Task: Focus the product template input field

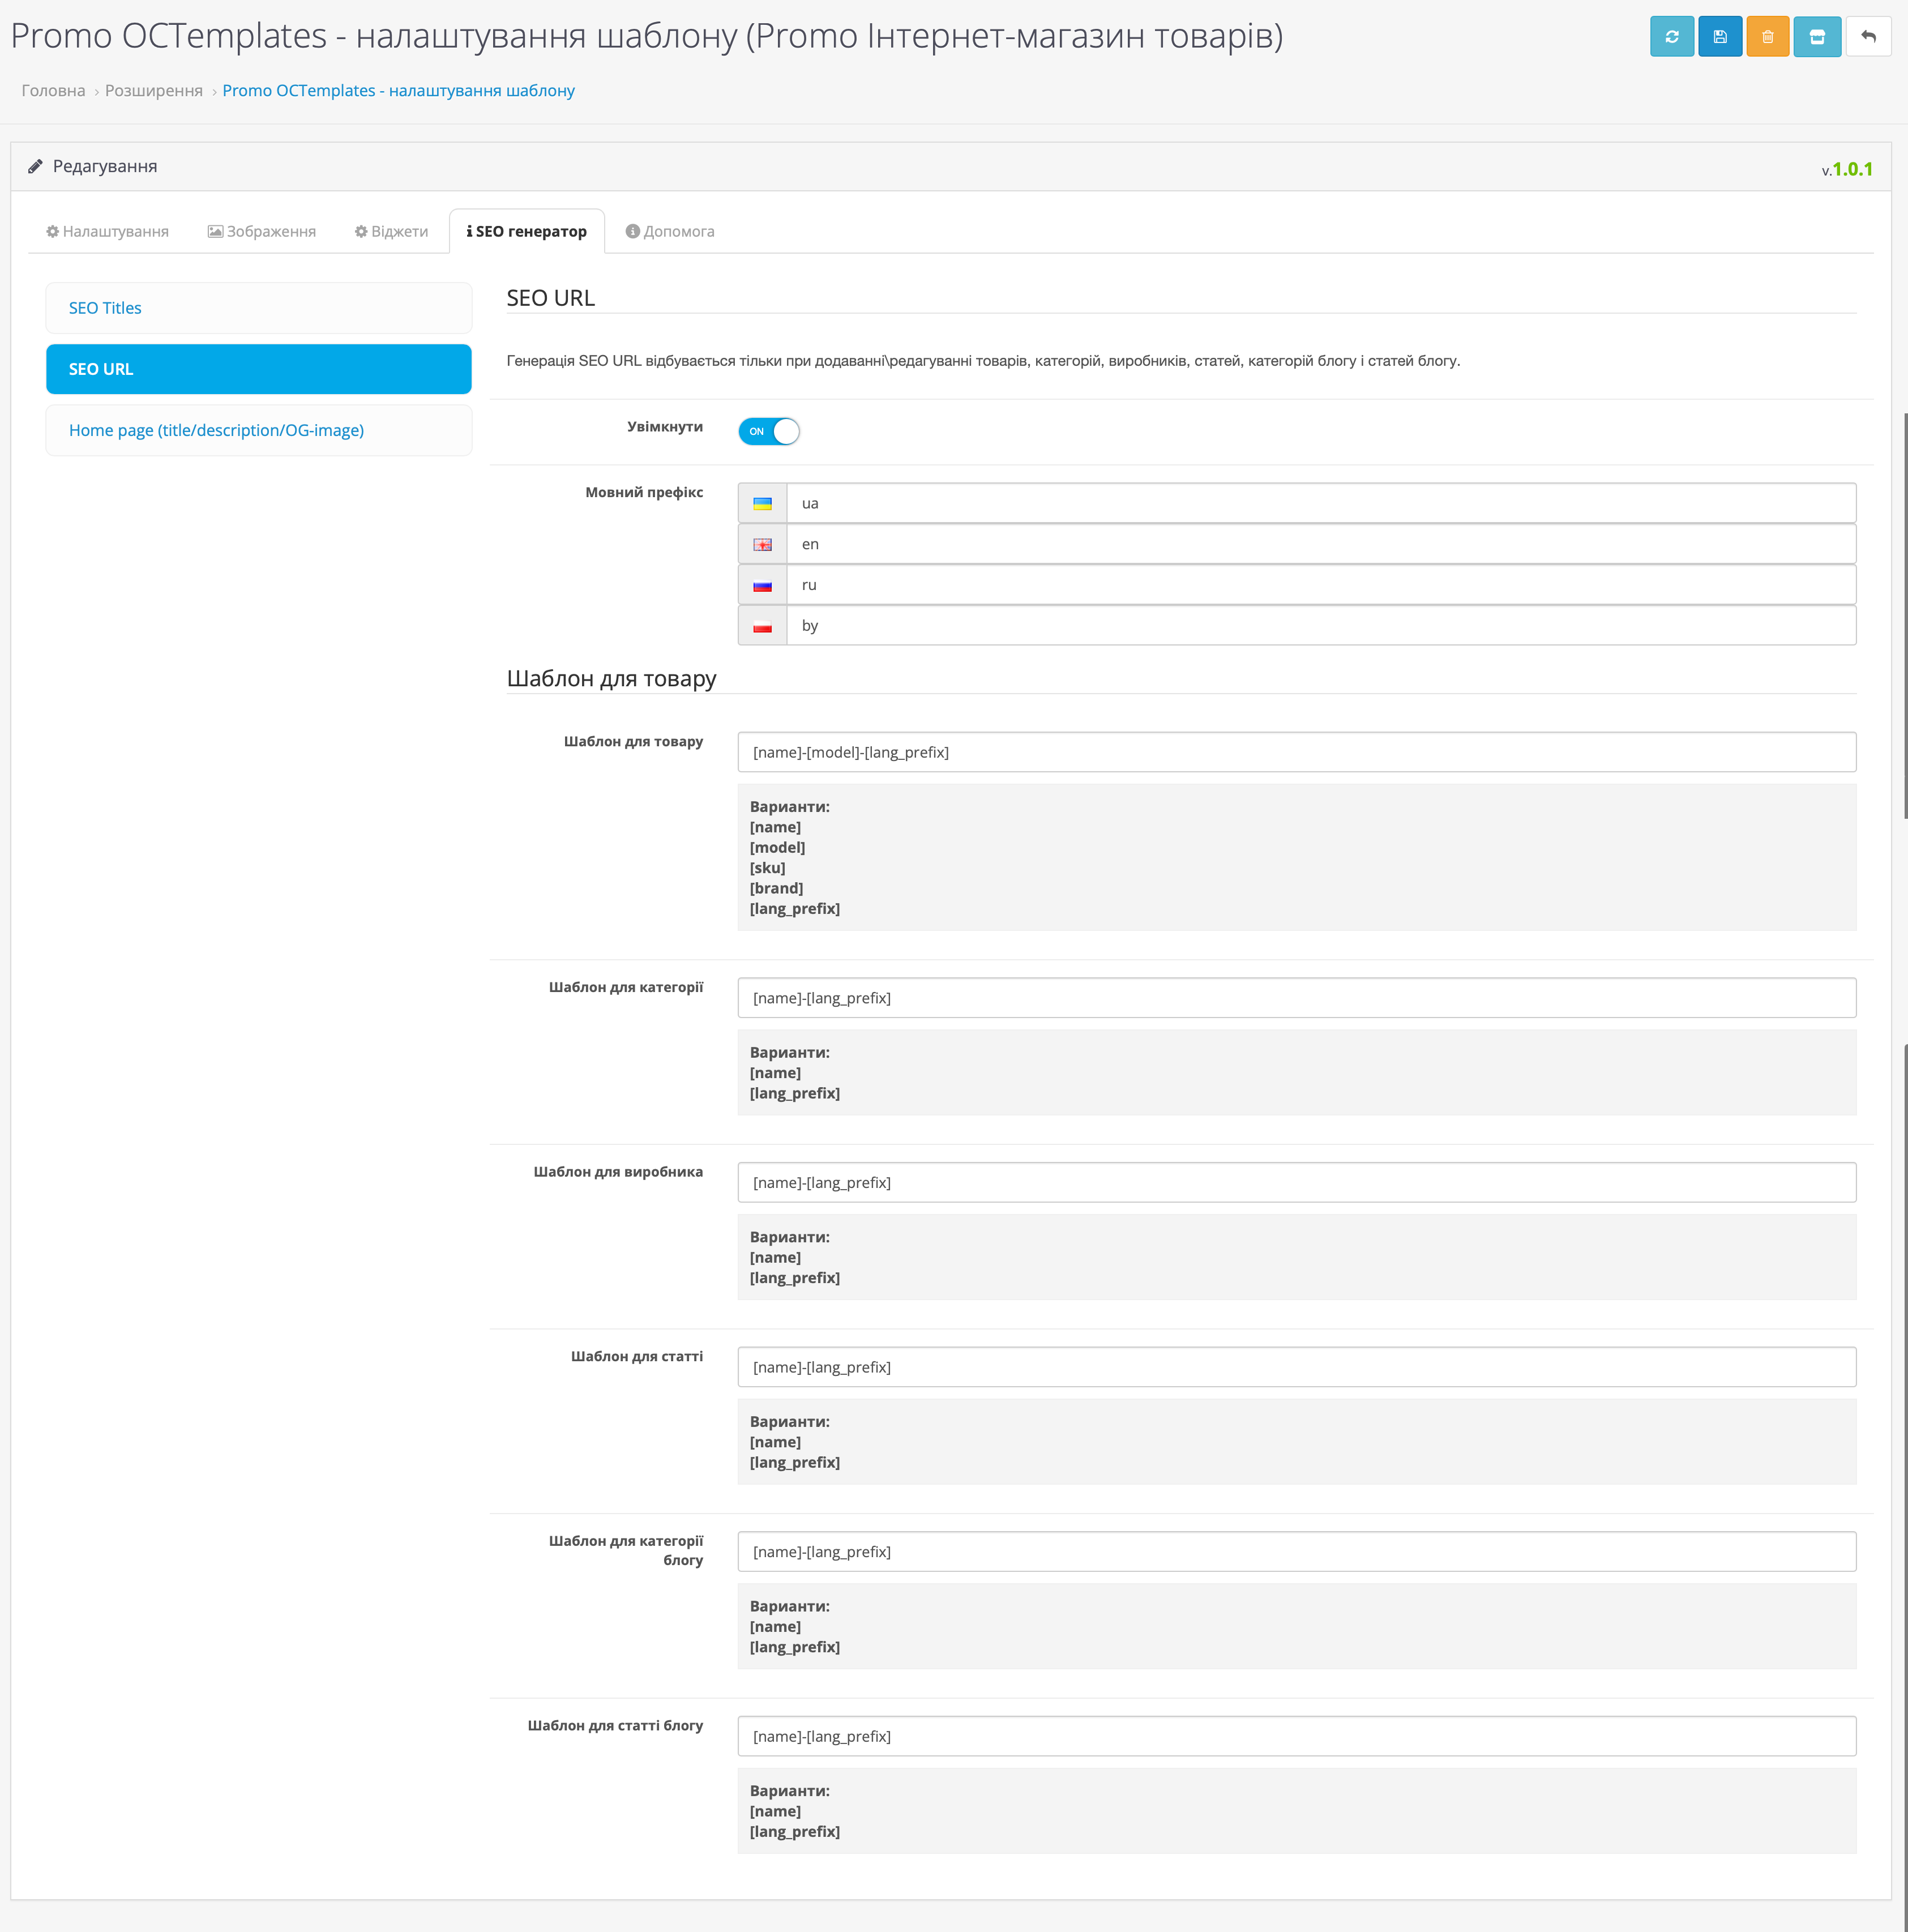Action: 1296,752
